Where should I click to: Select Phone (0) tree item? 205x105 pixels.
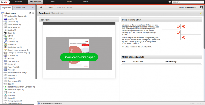click(x=11, y=70)
